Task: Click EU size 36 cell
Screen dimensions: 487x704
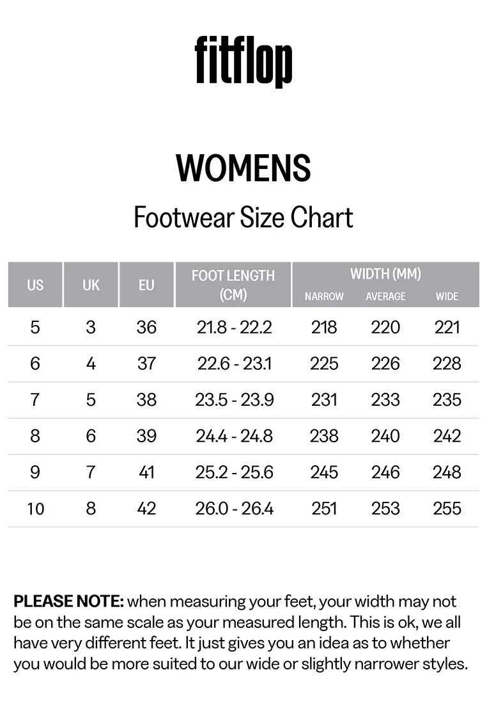Action: (146, 328)
